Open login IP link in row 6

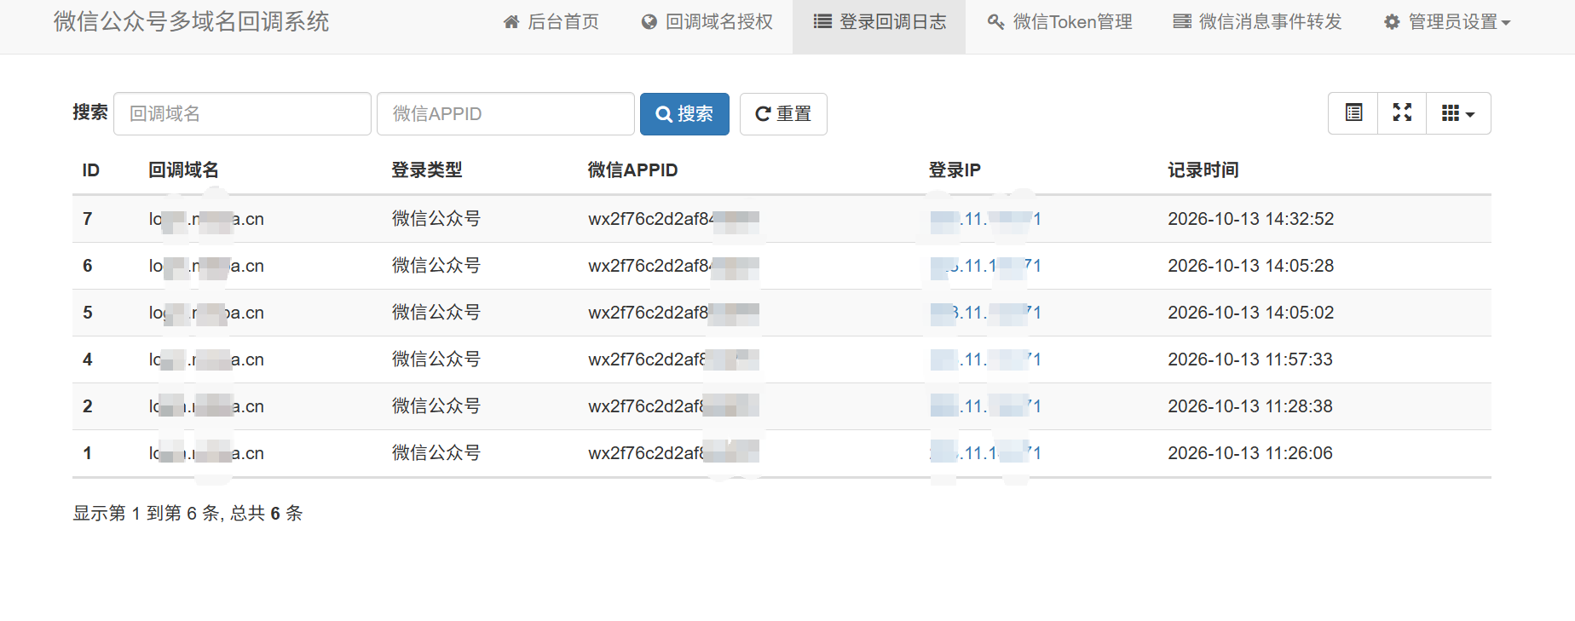pyautogui.click(x=985, y=266)
